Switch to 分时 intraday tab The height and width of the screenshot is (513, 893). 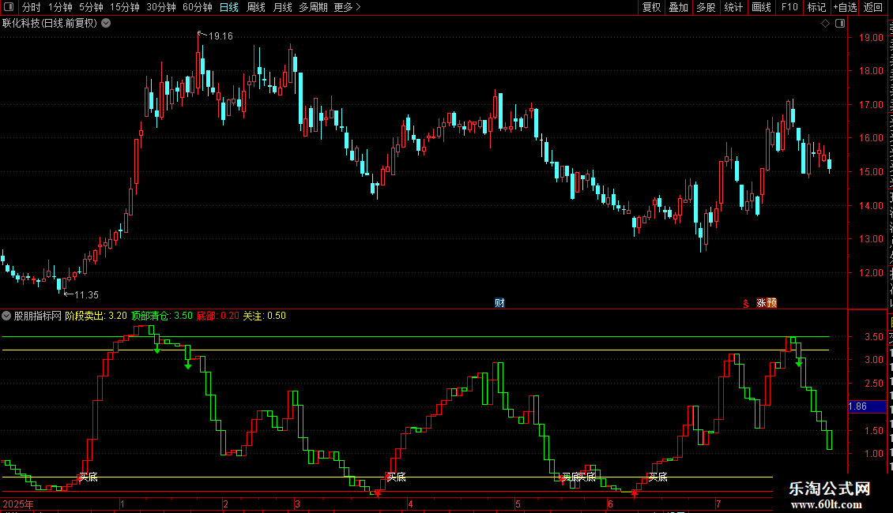click(32, 7)
